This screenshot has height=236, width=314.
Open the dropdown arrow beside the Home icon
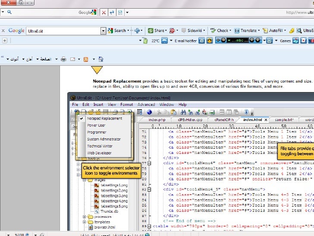tap(94, 59)
